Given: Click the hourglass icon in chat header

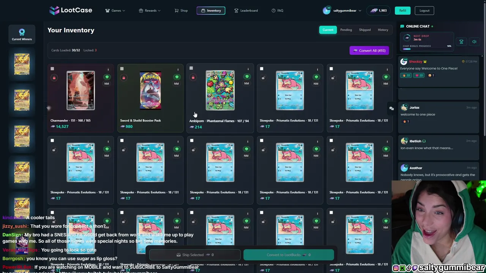Looking at the screenshot, I should coord(461,42).
